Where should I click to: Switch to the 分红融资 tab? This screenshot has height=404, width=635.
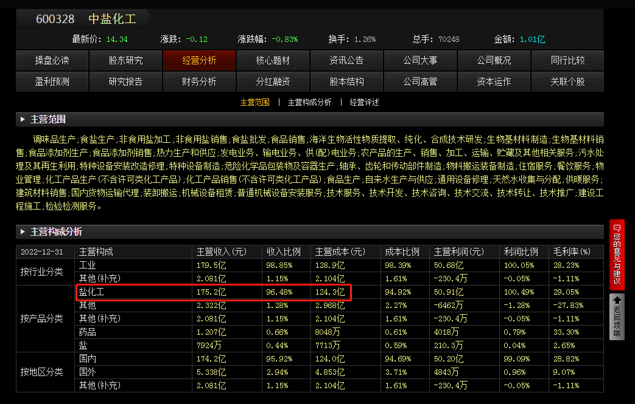point(273,81)
